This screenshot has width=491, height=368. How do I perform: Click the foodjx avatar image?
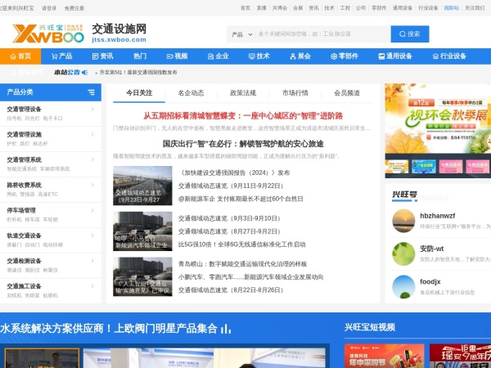pos(403,286)
